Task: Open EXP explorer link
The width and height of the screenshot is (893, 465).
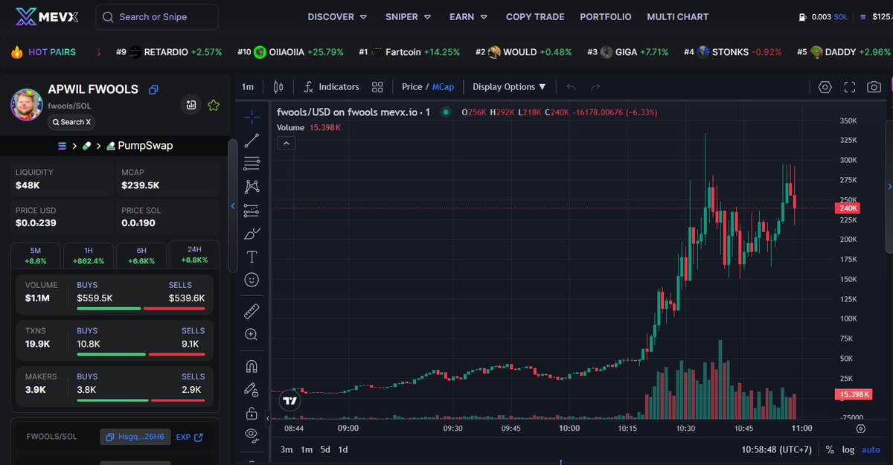Action: (x=190, y=437)
